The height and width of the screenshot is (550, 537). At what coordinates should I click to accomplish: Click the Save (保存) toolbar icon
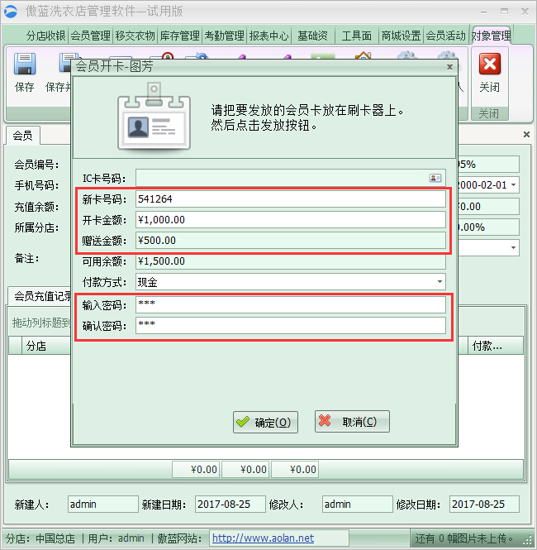25,68
